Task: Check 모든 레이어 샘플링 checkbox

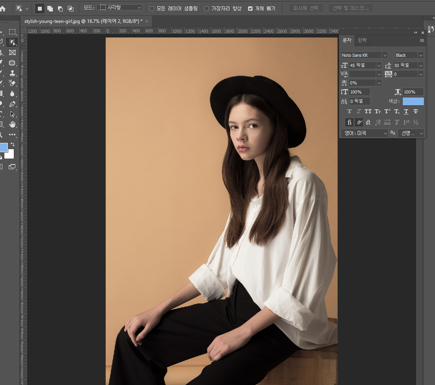Action: [x=152, y=9]
